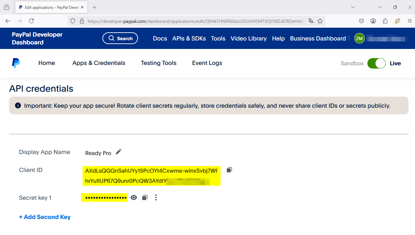415x235 pixels.
Task: Go forward to the next page
Action: [x=20, y=21]
